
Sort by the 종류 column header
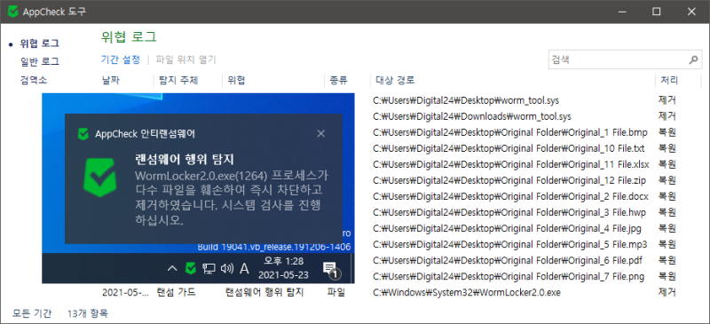click(x=338, y=81)
